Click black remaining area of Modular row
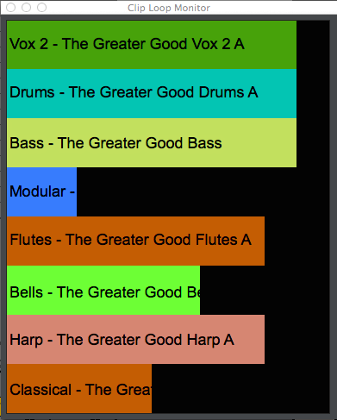This screenshot has height=420, width=337. [203, 192]
